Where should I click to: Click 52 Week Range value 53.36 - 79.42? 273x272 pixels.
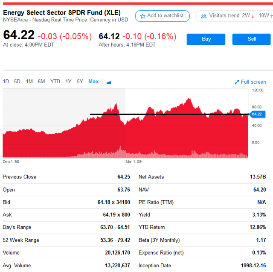pos(115,240)
